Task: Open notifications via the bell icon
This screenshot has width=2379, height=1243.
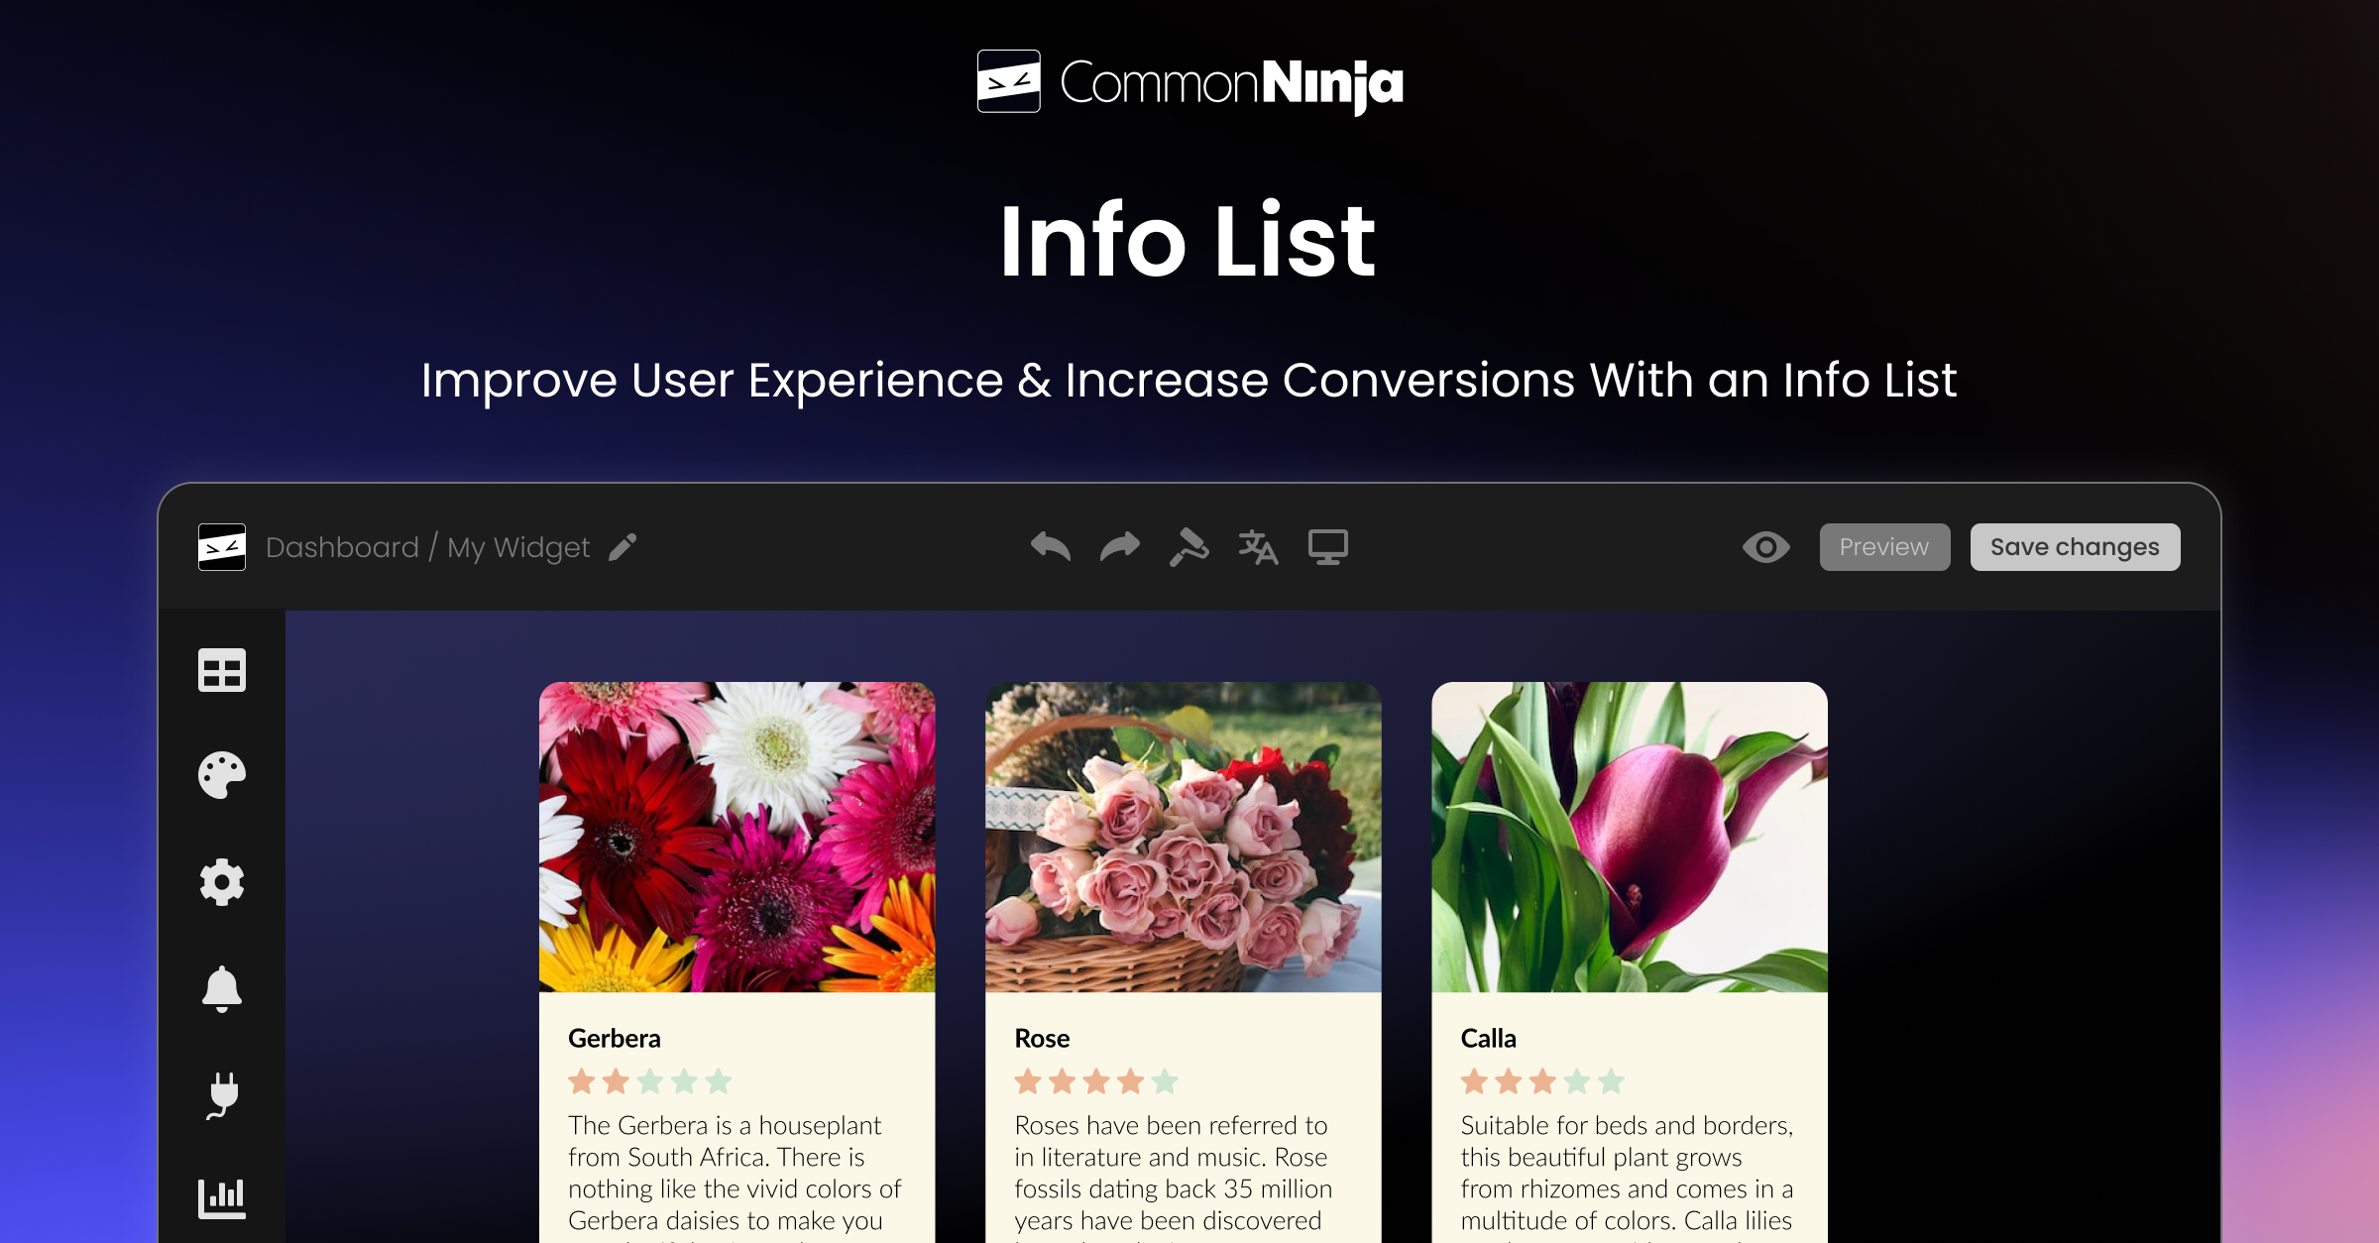Action: (223, 988)
